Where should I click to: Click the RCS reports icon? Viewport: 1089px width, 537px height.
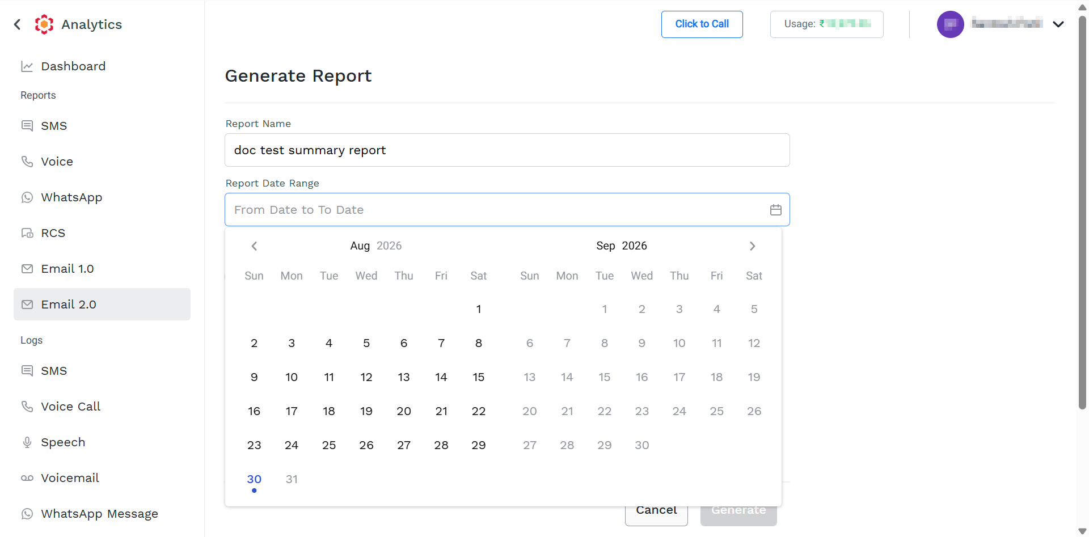point(27,233)
